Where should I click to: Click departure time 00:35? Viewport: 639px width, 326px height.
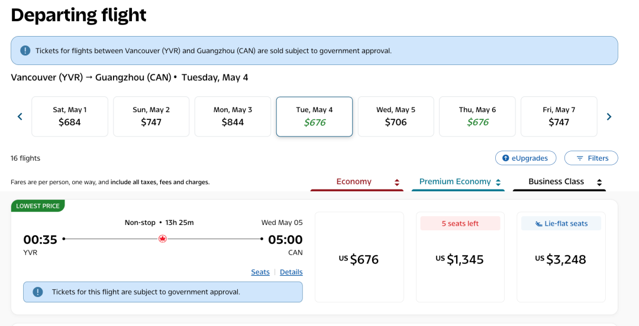pyautogui.click(x=40, y=239)
